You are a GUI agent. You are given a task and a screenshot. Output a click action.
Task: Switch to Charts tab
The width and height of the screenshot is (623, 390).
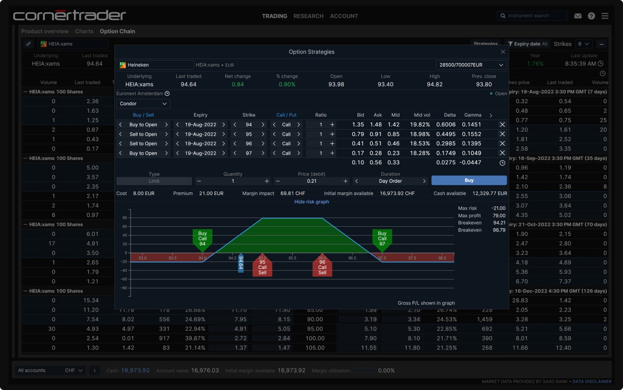(84, 31)
